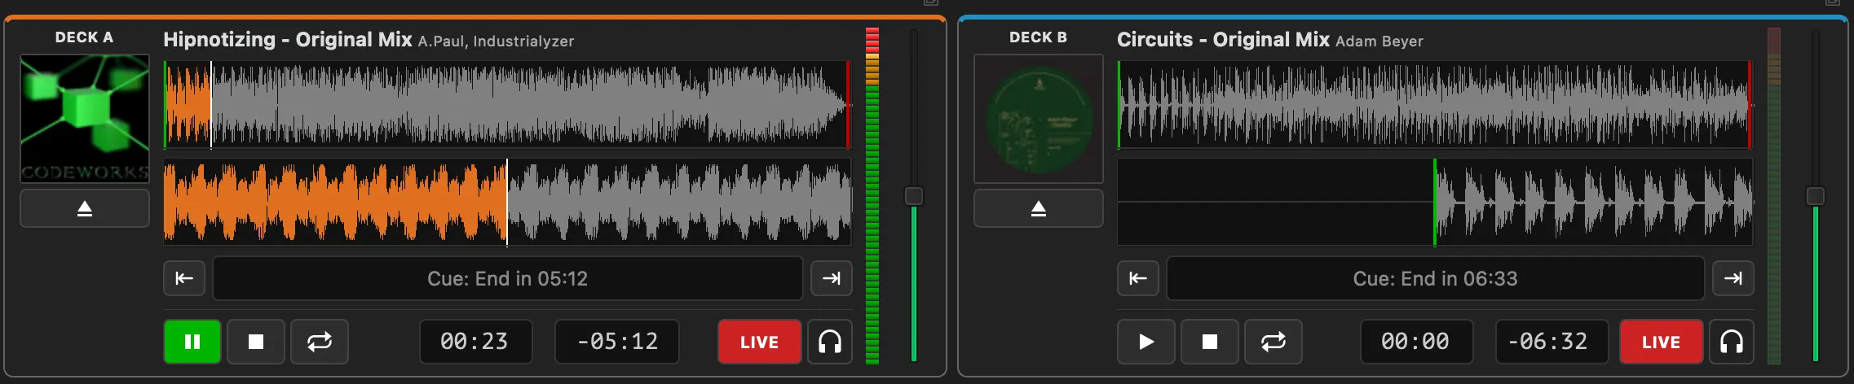Click Deck B remaining time -06:32
Screen dimensions: 1854x384
1552,342
